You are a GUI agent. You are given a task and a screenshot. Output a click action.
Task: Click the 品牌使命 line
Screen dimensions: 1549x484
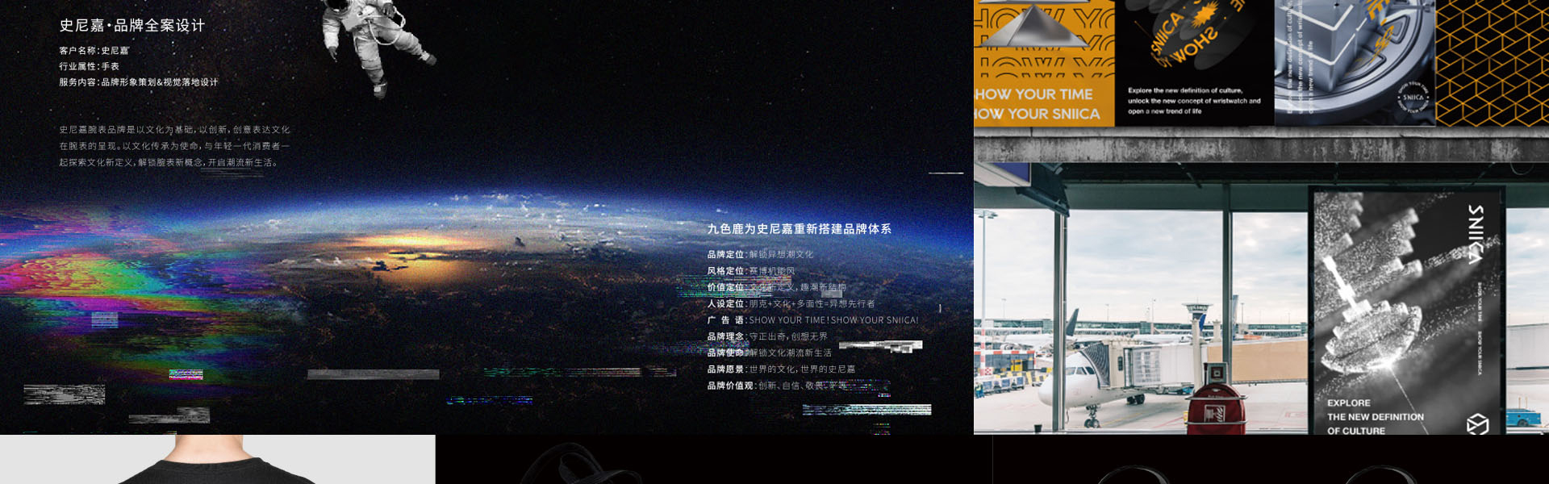pyautogui.click(x=770, y=353)
